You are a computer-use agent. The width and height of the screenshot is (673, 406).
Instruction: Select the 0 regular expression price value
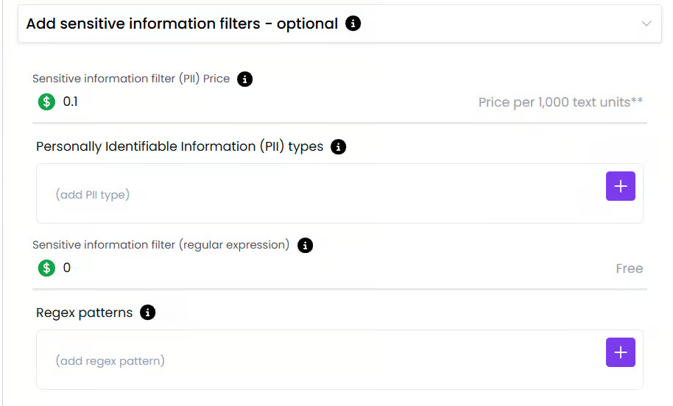pos(67,268)
